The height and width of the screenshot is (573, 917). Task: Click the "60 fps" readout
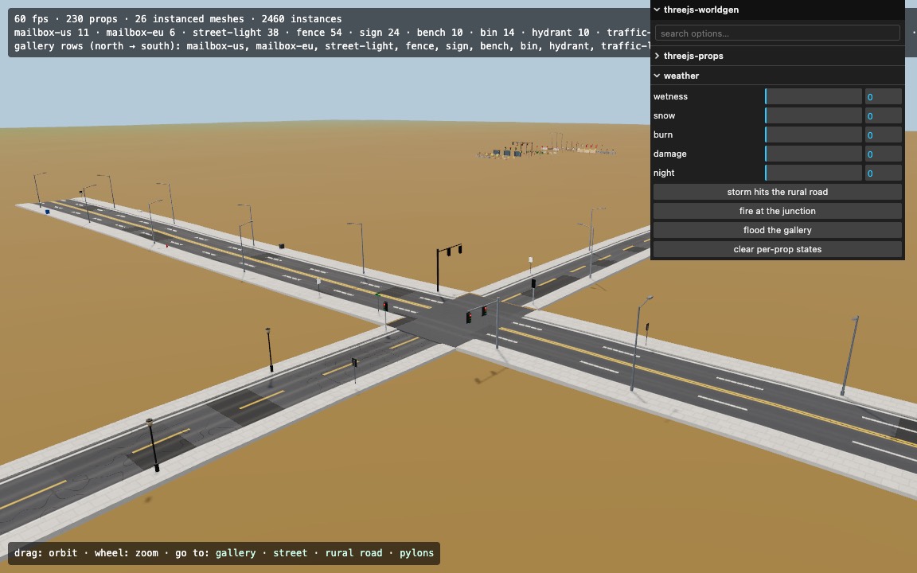32,19
